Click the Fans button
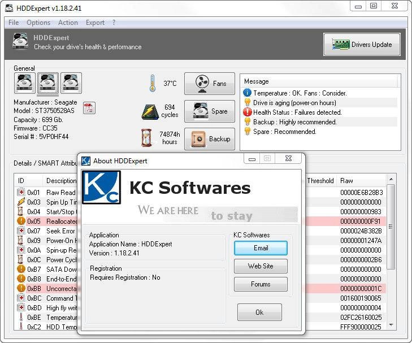Viewport: 412px width, 343px height. [210, 84]
